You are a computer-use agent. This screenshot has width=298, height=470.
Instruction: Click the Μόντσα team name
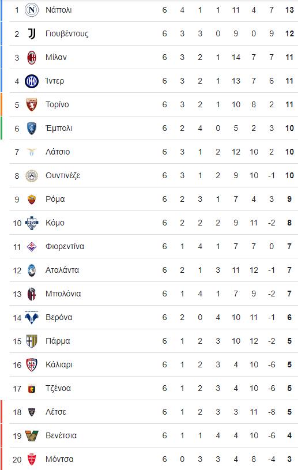pyautogui.click(x=59, y=459)
